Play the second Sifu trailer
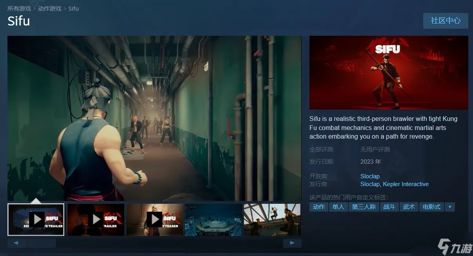Image resolution: width=473 pixels, height=256 pixels. [x=95, y=219]
